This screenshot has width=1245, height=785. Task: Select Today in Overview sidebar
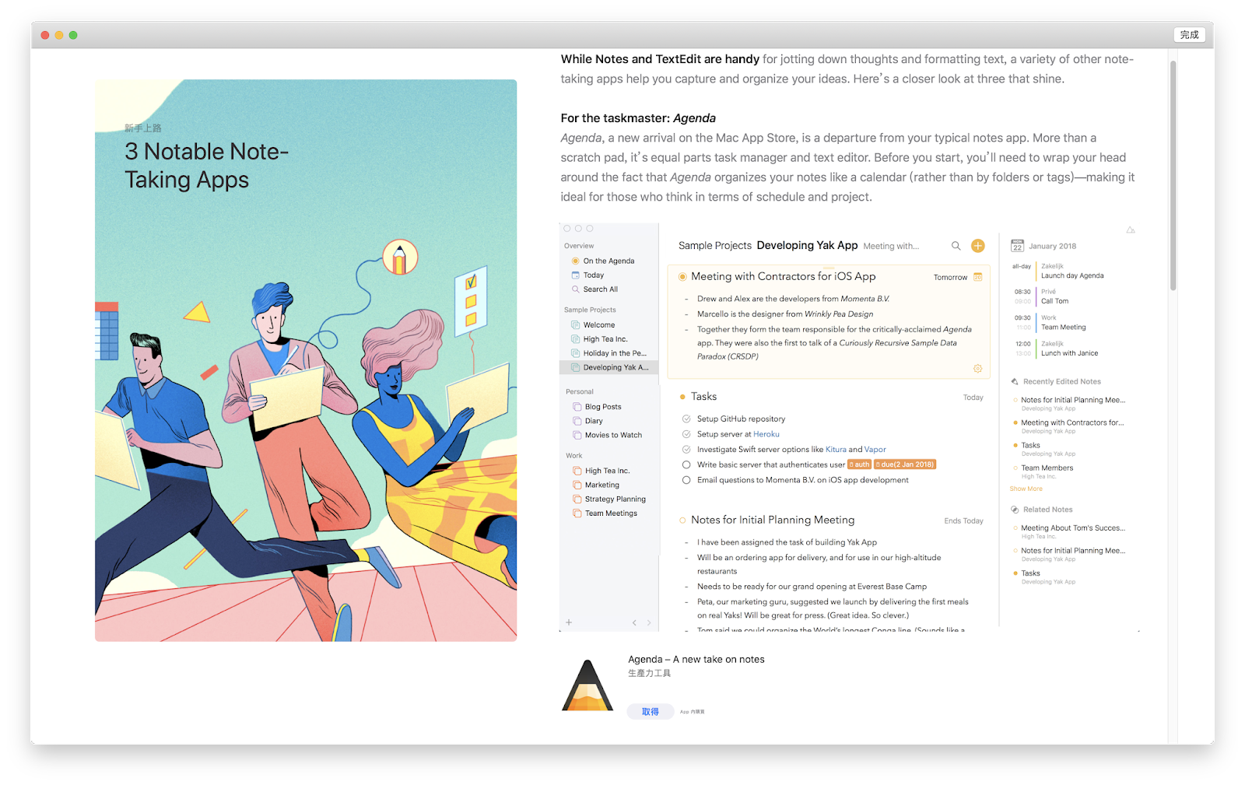point(593,275)
